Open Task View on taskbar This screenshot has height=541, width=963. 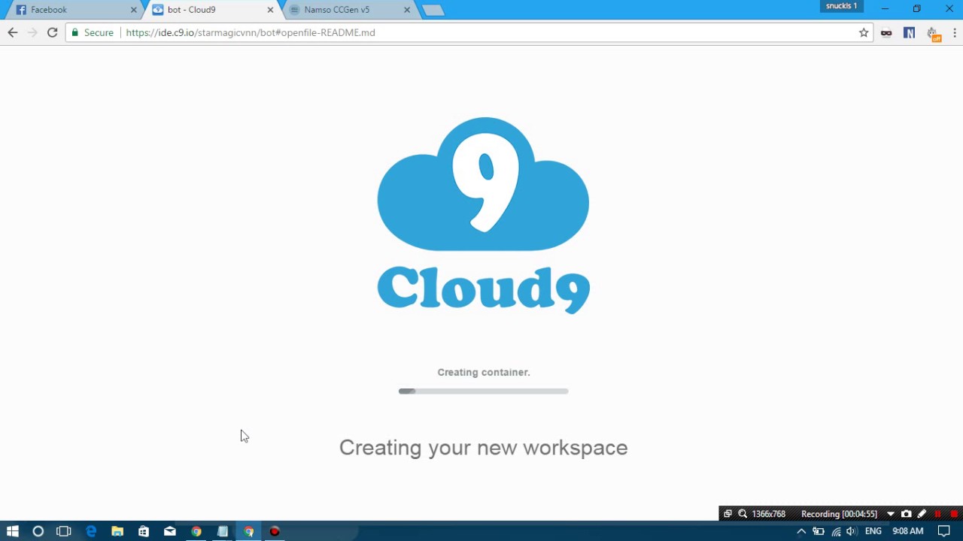(64, 531)
